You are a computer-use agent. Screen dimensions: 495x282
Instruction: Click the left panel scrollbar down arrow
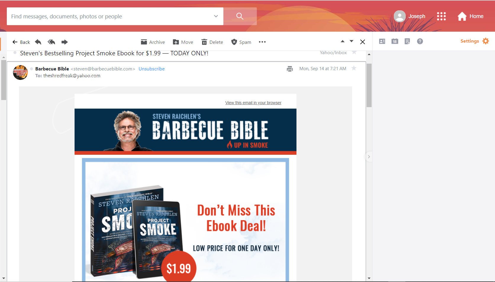pyautogui.click(x=4, y=278)
